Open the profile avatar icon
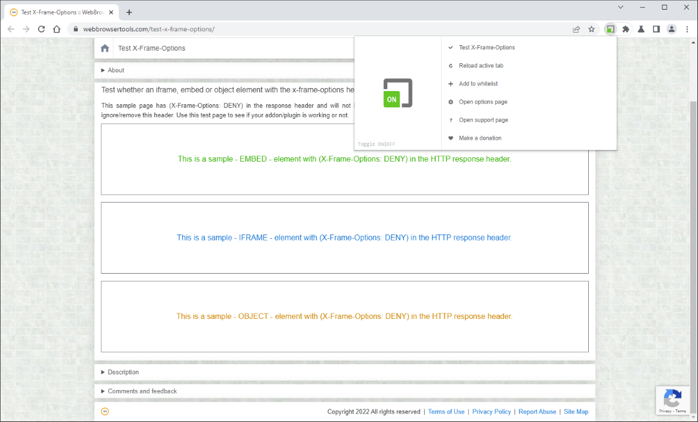This screenshot has width=698, height=422. pyautogui.click(x=671, y=29)
